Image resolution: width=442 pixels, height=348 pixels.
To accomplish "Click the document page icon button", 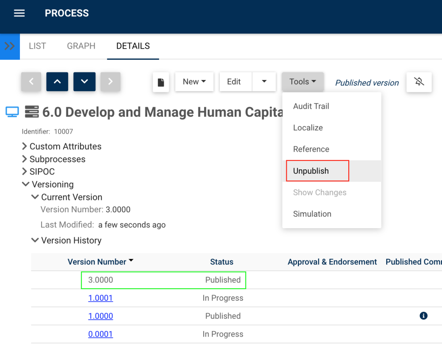I will coord(161,82).
